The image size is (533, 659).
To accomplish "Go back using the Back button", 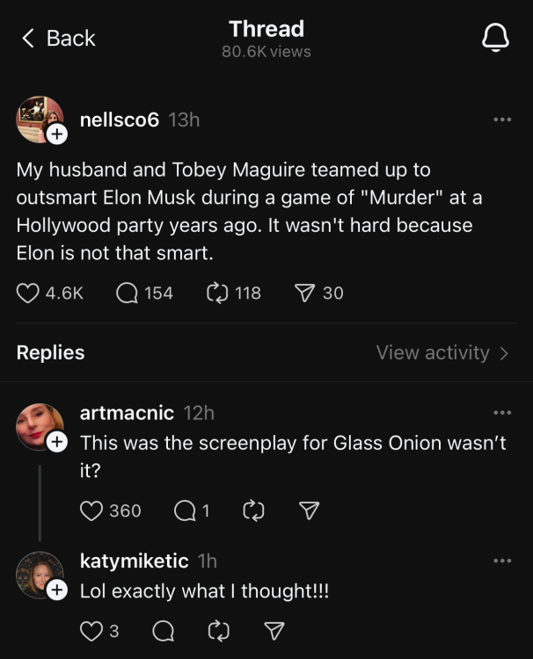I will [58, 38].
